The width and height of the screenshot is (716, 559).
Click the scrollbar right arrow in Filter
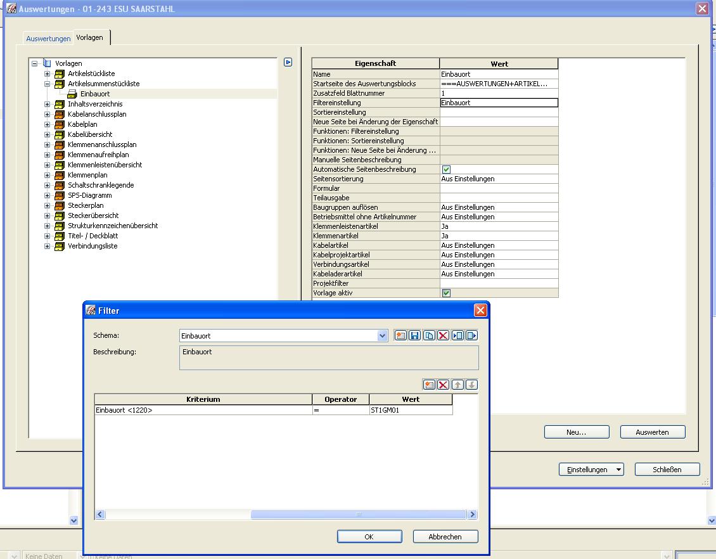pyautogui.click(x=472, y=514)
